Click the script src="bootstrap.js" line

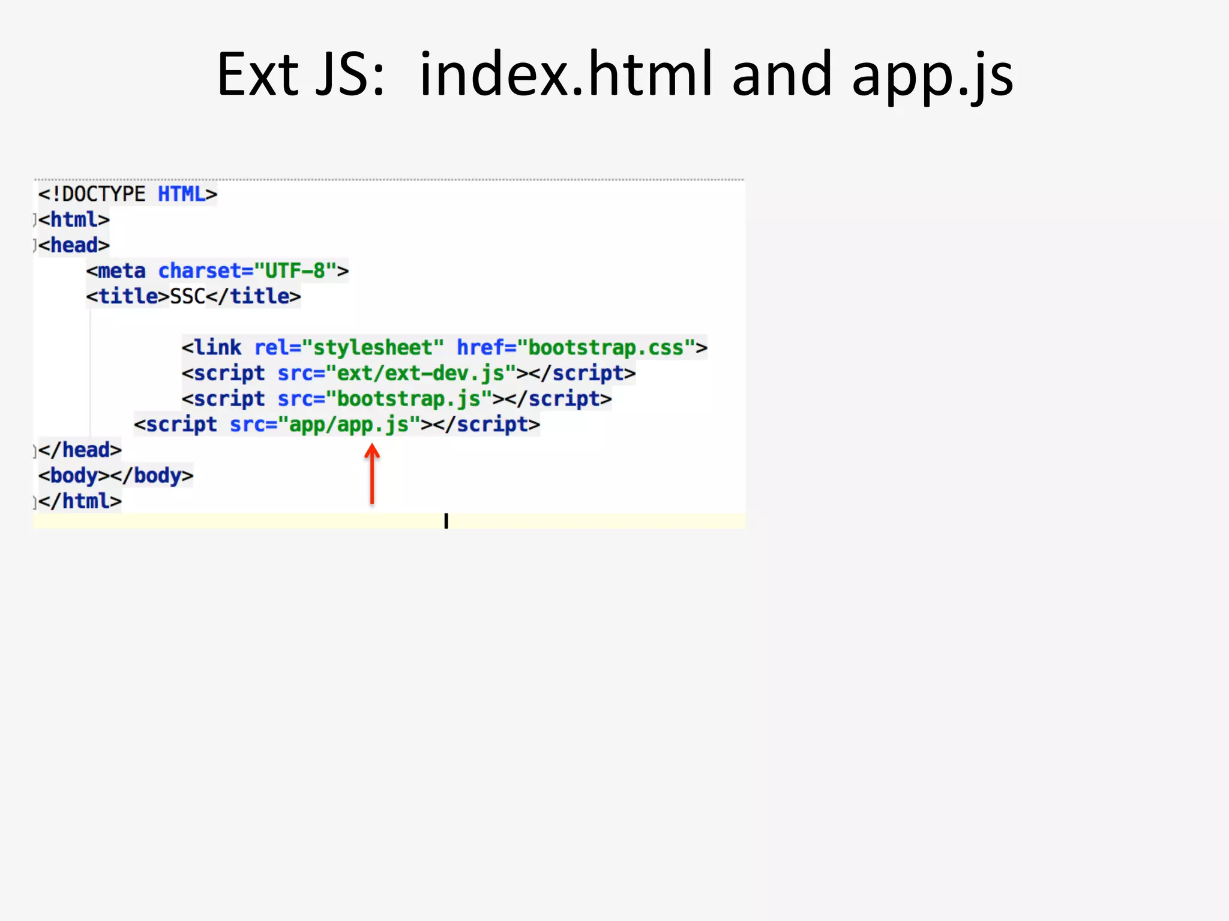(397, 399)
